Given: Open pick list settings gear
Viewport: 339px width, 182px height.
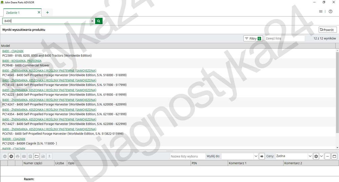Looking at the screenshot, I should 316,156.
